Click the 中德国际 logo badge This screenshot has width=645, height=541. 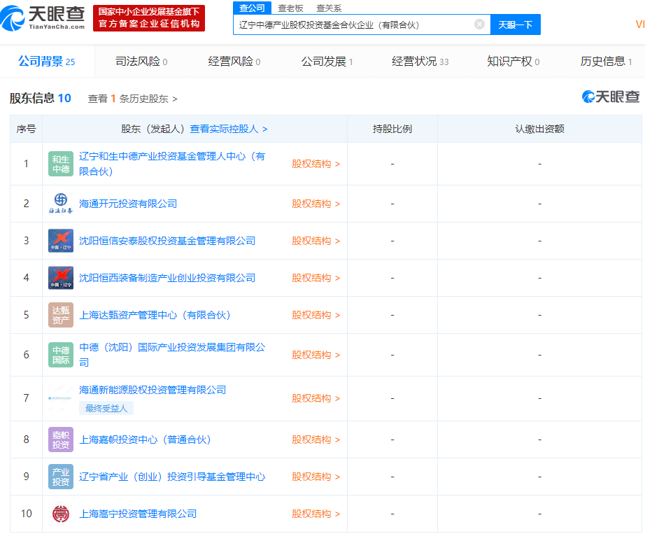61,355
